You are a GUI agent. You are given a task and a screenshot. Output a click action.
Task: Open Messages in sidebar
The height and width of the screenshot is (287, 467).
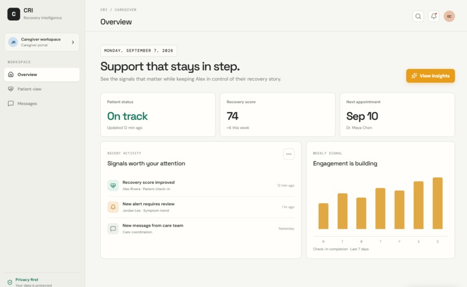[42, 103]
